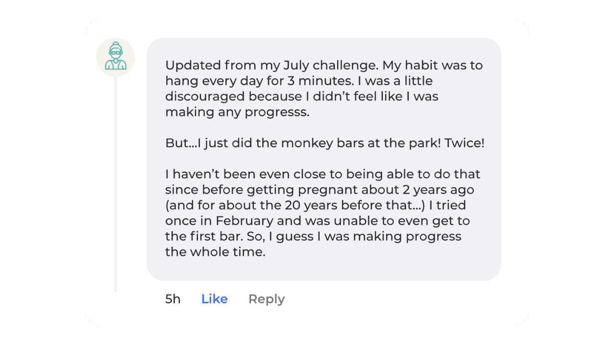Click the 5h timestamp
614x345 pixels.
pos(173,299)
